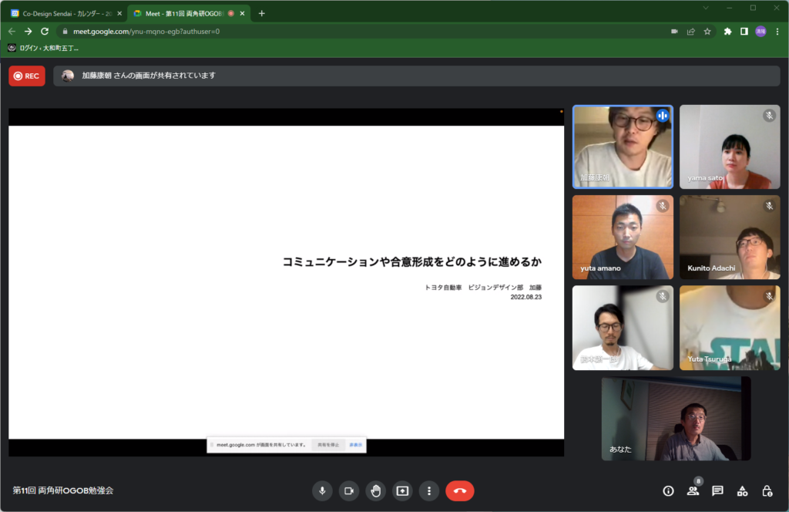789x512 pixels.
Task: Turn off the camera
Action: pos(348,490)
